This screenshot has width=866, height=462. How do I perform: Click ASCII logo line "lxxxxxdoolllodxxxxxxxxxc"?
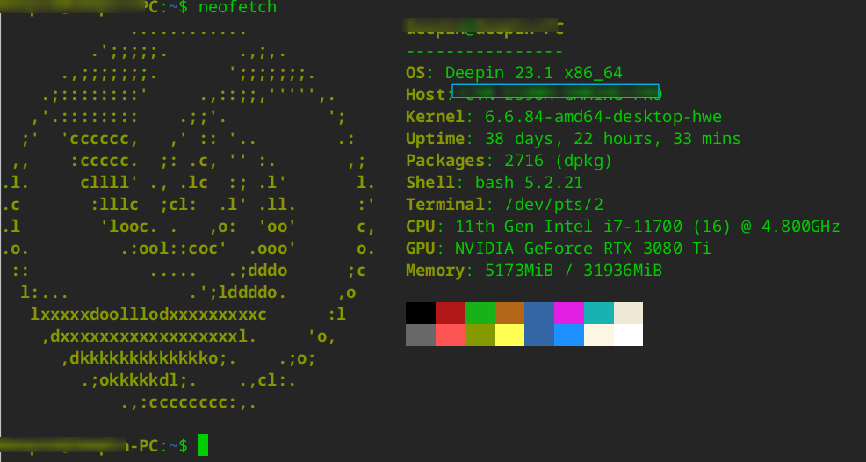[x=148, y=314]
